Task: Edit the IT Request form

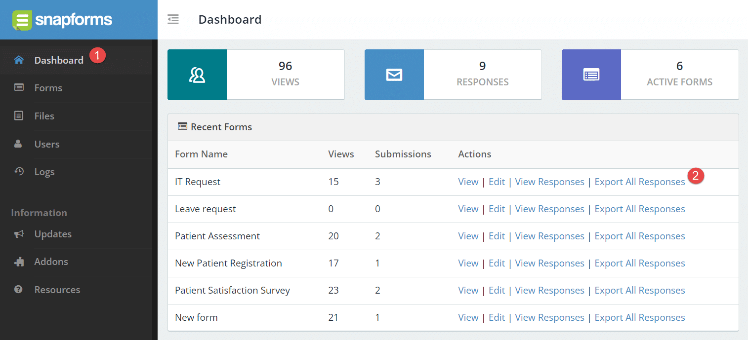Action: pos(497,182)
